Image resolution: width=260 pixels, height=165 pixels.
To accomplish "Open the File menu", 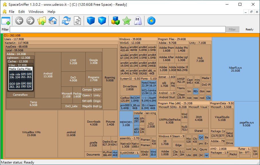I will pos(11,12).
